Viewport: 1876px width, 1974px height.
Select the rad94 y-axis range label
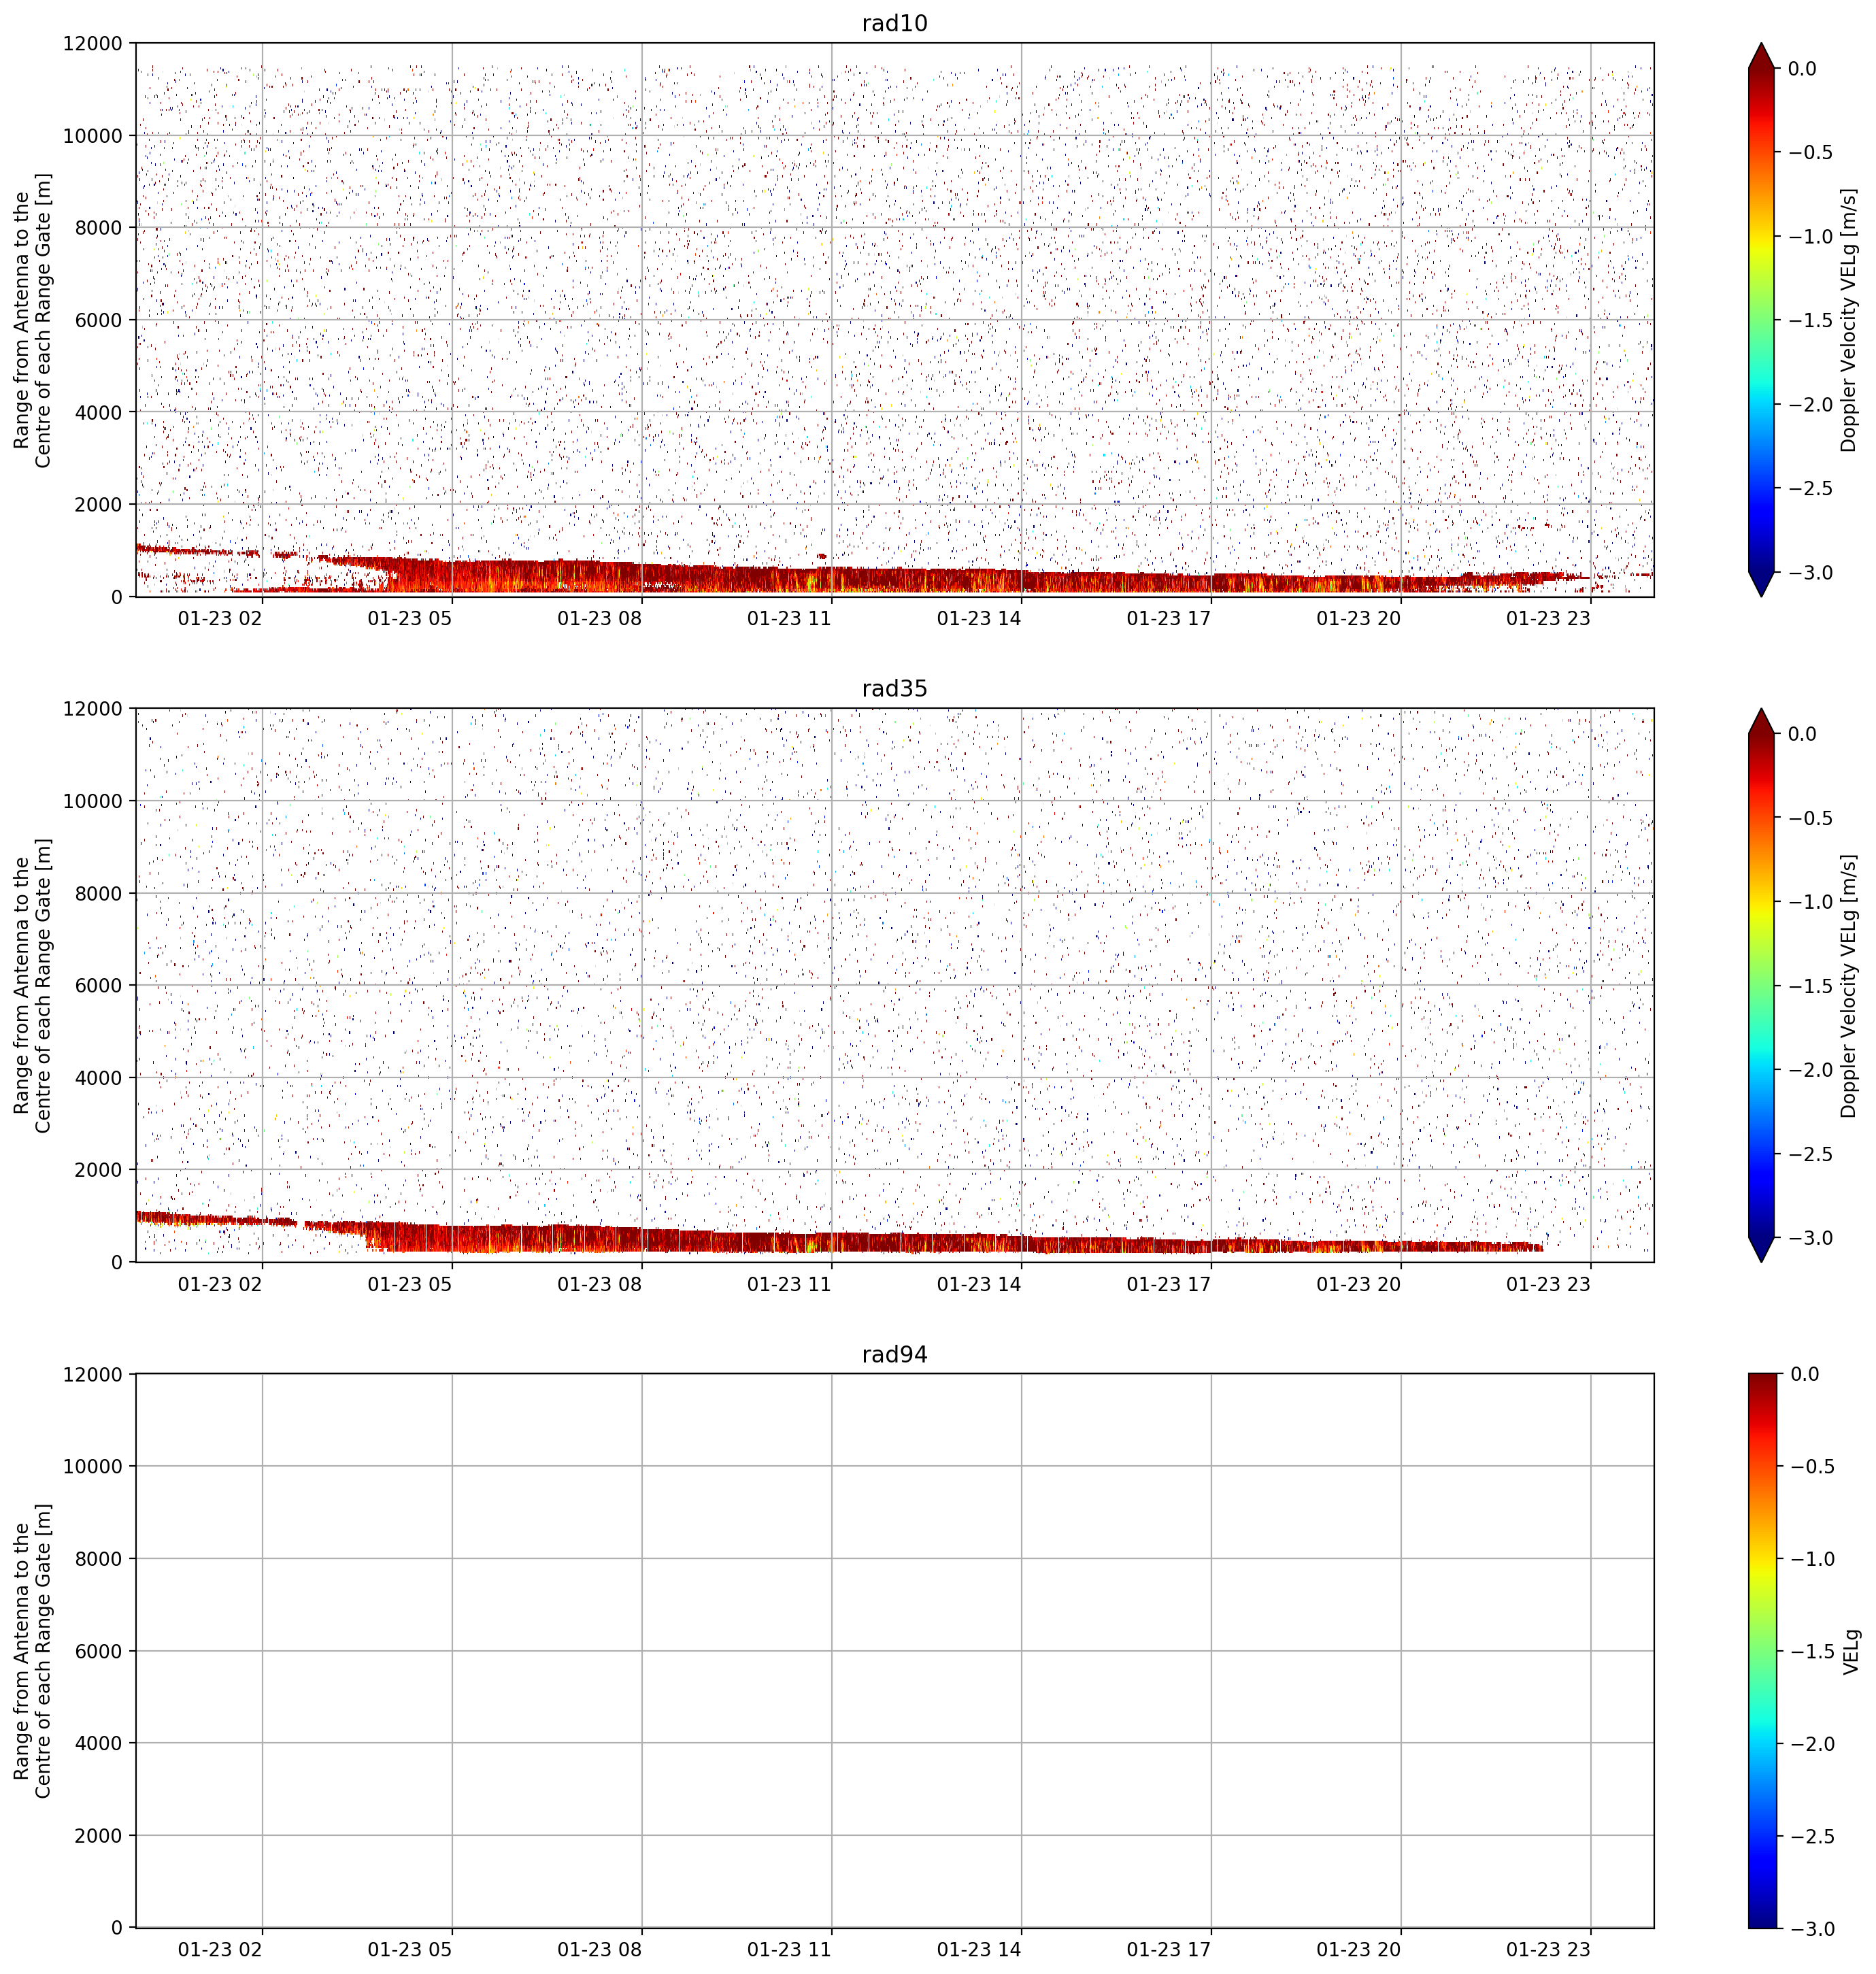pyautogui.click(x=32, y=1651)
